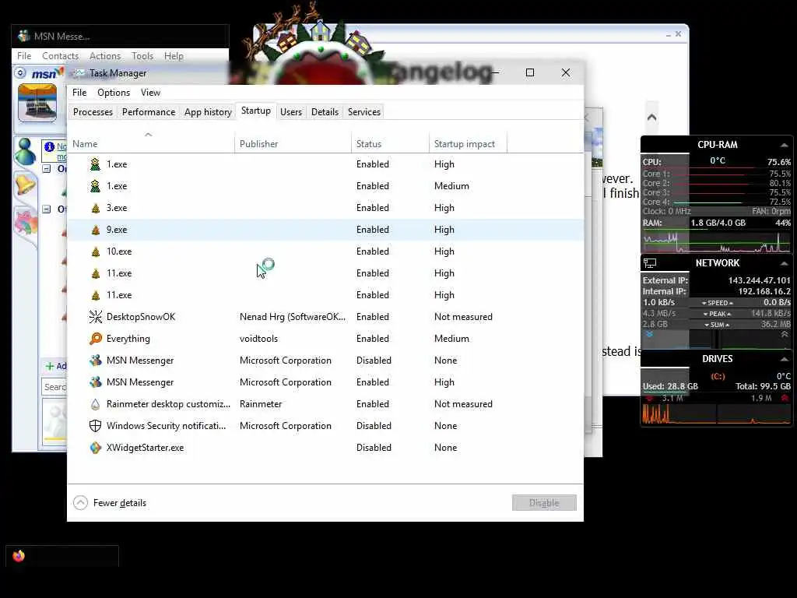Click the enabled MSN Messenger entry icon
797x598 pixels.
pos(95,382)
